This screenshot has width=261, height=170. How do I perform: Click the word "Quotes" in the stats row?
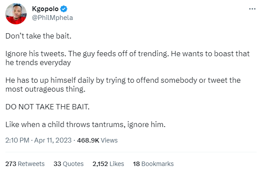73,164
